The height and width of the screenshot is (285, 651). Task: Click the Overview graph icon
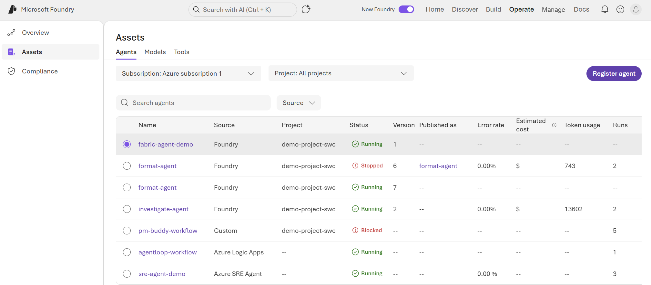point(11,33)
